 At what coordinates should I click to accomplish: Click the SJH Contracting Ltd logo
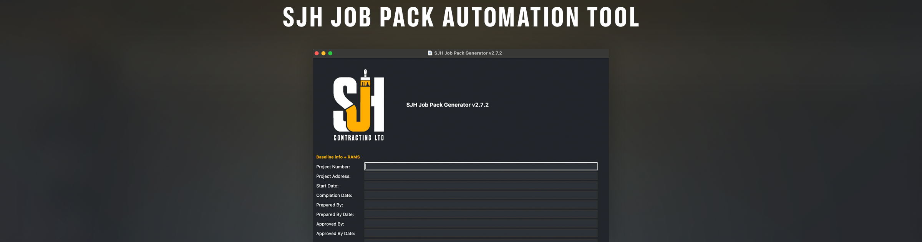click(358, 105)
